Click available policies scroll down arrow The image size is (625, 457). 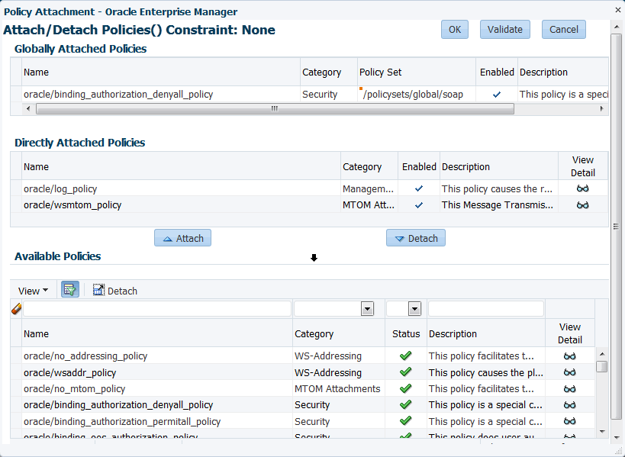602,432
